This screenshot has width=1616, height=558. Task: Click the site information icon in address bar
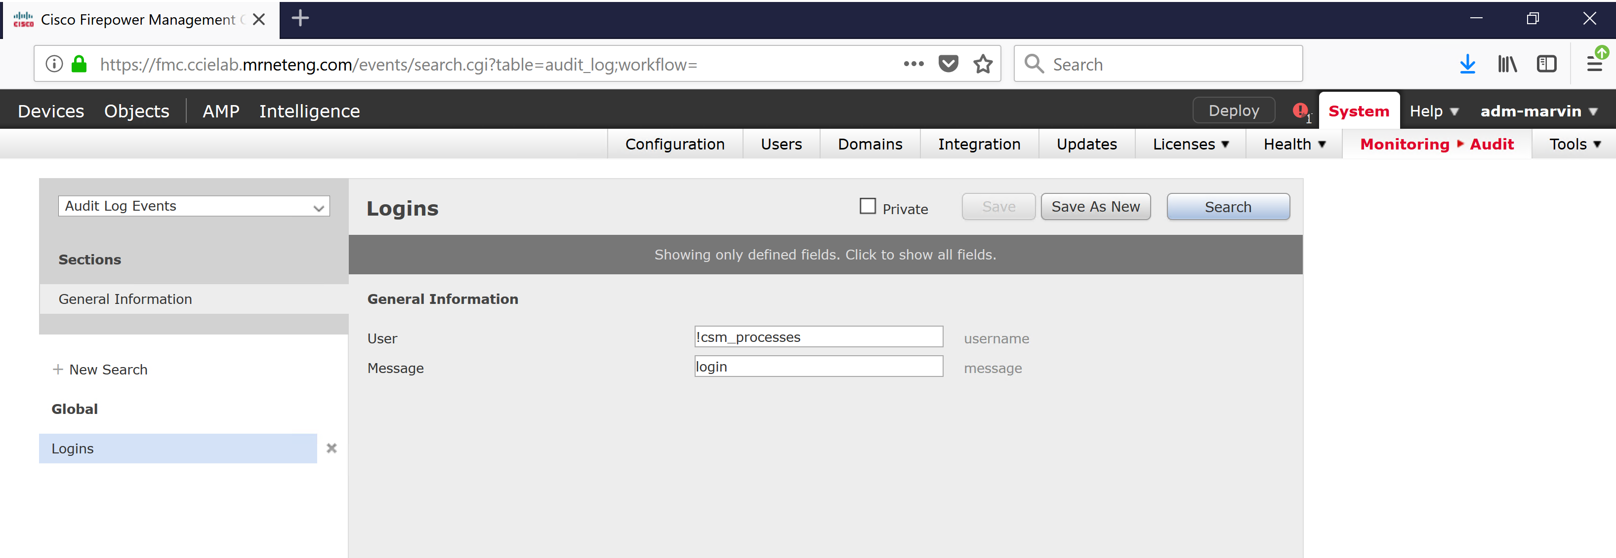point(54,64)
